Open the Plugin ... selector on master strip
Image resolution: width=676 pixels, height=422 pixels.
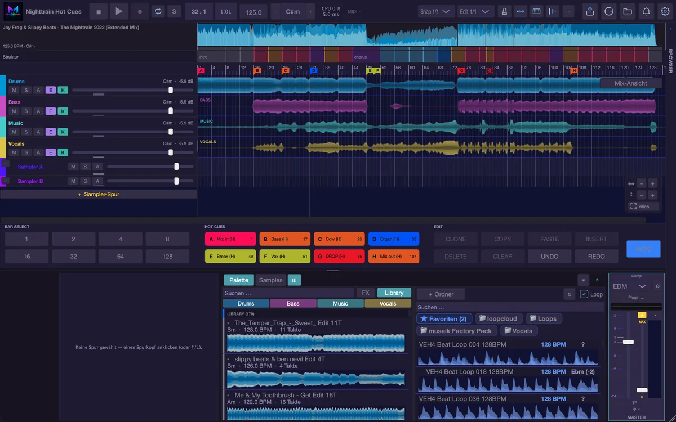click(637, 297)
